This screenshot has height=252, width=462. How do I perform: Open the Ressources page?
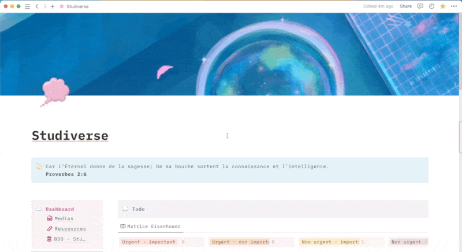(70, 229)
